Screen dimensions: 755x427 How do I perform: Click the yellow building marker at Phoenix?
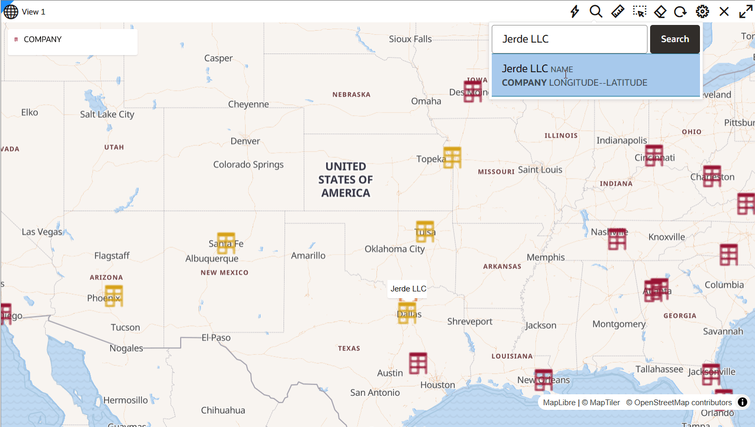click(x=114, y=296)
